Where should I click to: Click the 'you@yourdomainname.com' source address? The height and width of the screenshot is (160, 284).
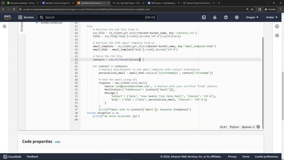[x=132, y=86]
